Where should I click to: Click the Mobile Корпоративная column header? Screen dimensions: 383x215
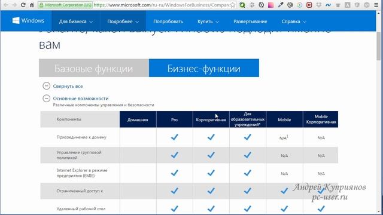tap(321, 119)
